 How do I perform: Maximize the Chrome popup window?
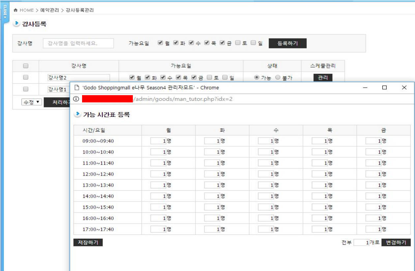tap(384, 88)
